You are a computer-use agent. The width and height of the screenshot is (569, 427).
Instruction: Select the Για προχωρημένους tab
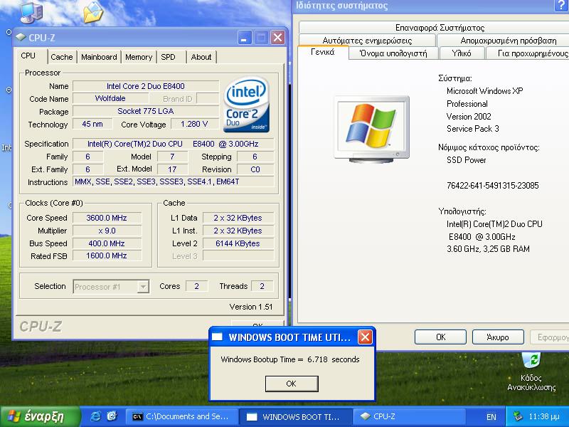[527, 53]
